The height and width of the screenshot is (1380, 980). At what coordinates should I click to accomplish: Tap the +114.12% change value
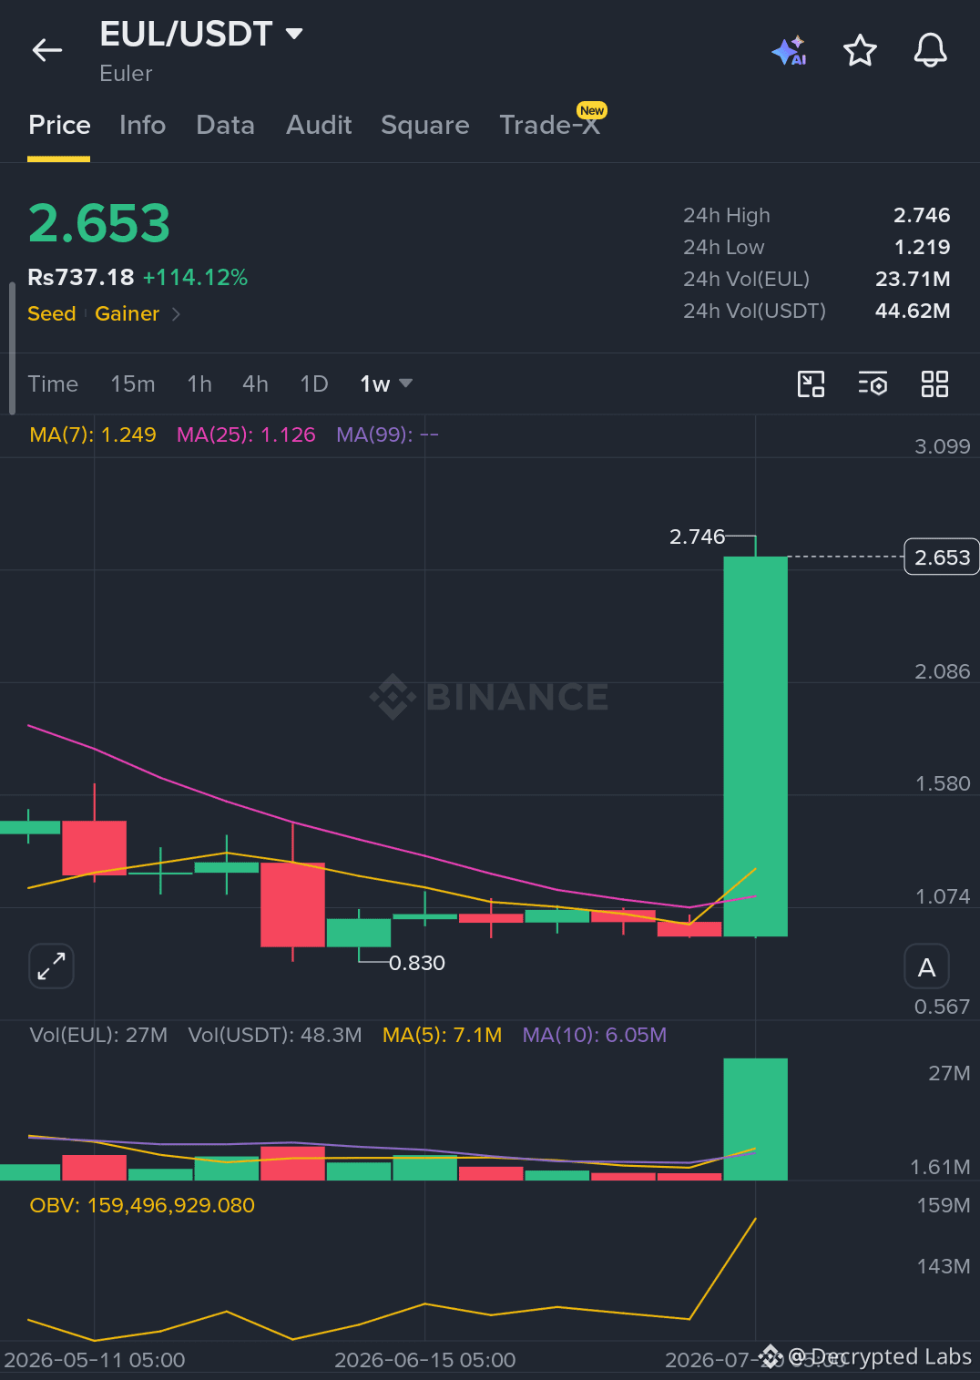tap(195, 278)
